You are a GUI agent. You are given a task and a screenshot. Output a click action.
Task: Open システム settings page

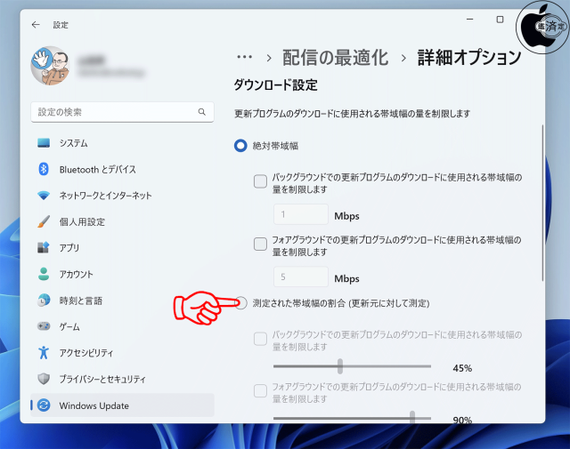click(73, 143)
